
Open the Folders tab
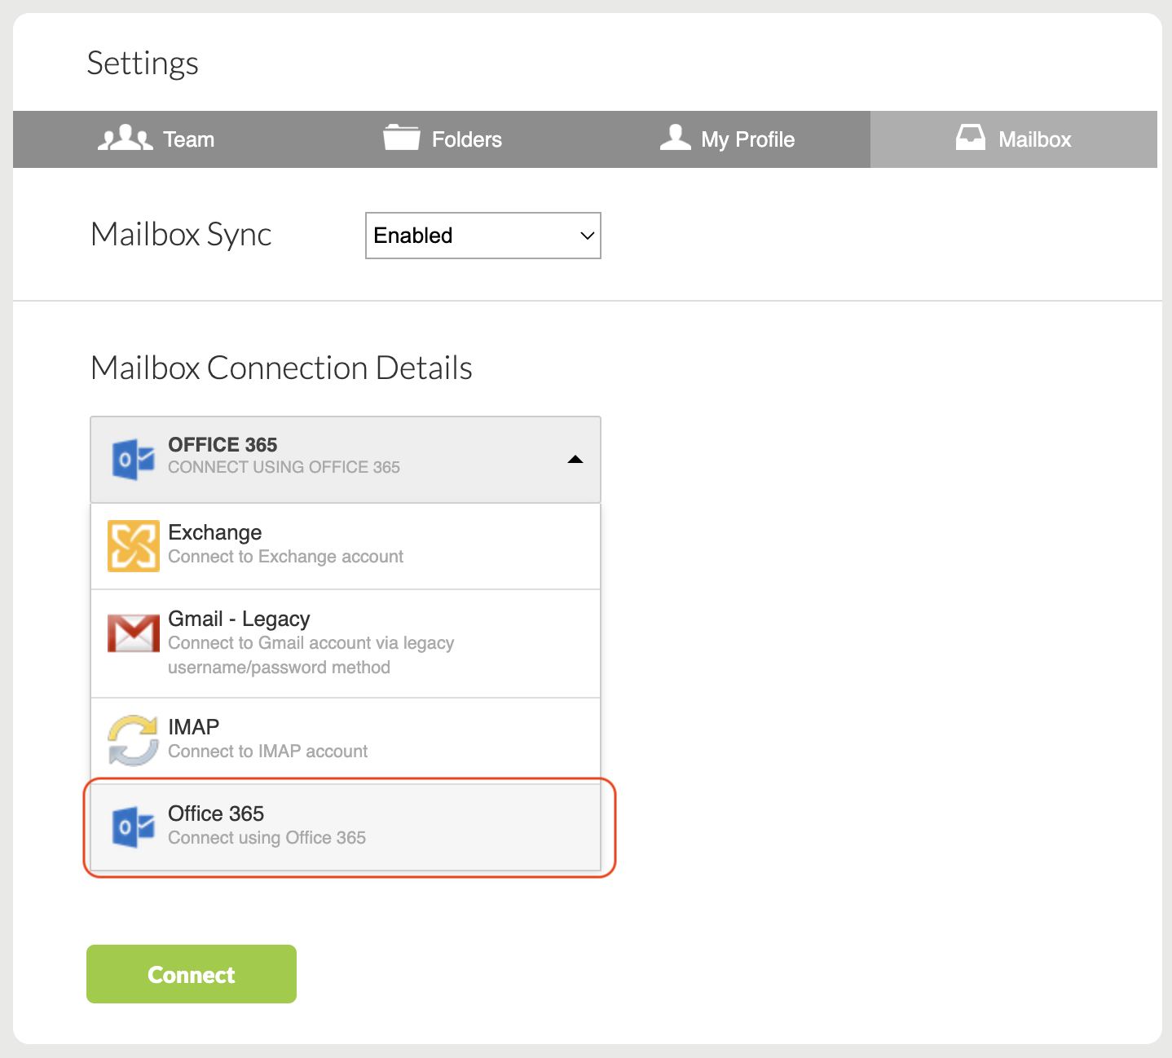pyautogui.click(x=443, y=139)
